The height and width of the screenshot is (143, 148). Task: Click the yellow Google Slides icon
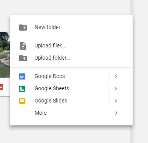tap(22, 101)
